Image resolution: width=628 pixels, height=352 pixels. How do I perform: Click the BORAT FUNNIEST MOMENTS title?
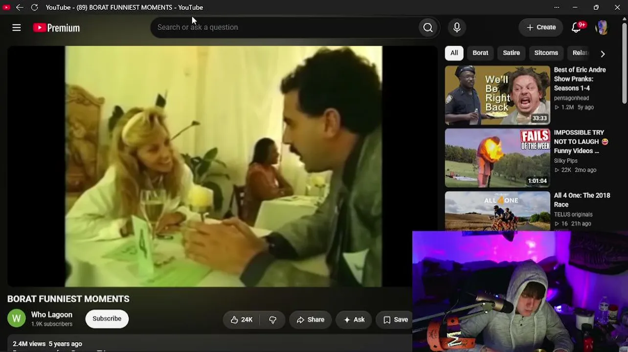tap(68, 299)
